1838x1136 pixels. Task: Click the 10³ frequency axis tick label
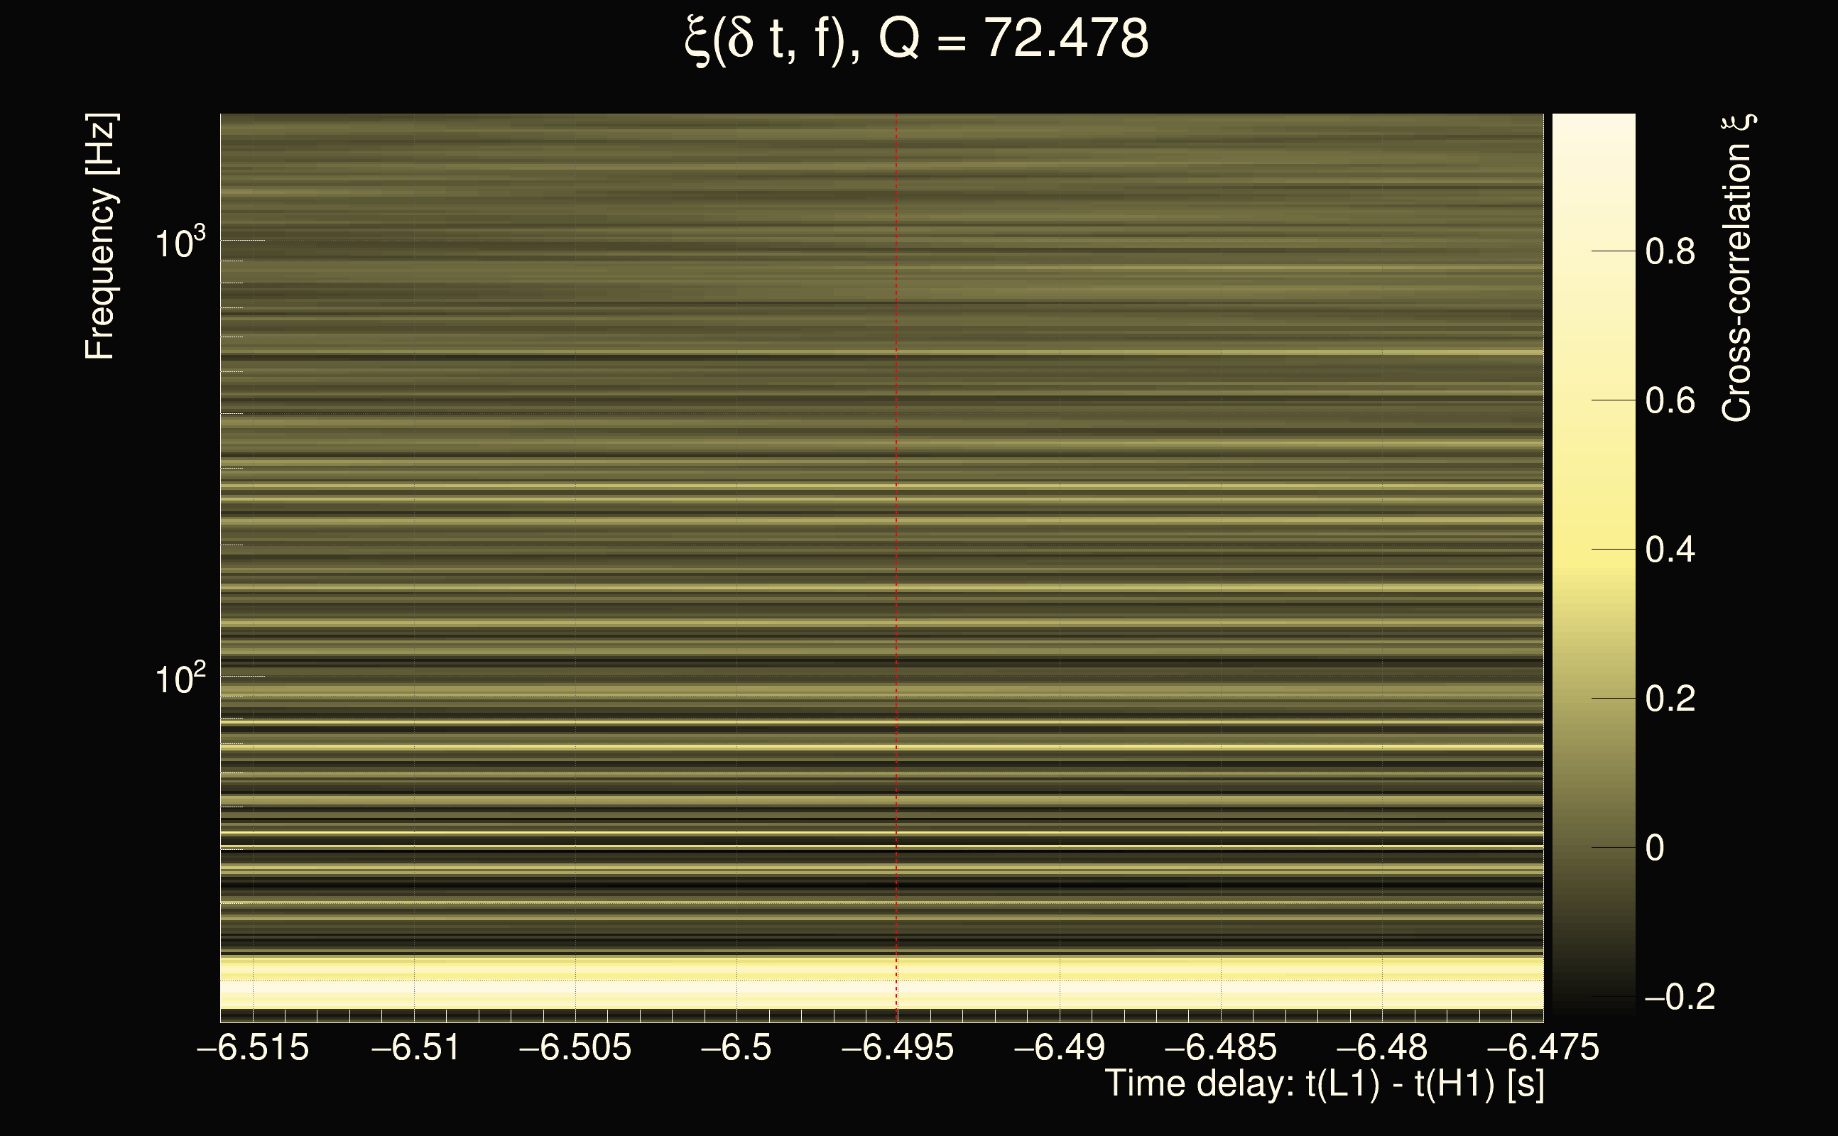[x=180, y=242]
